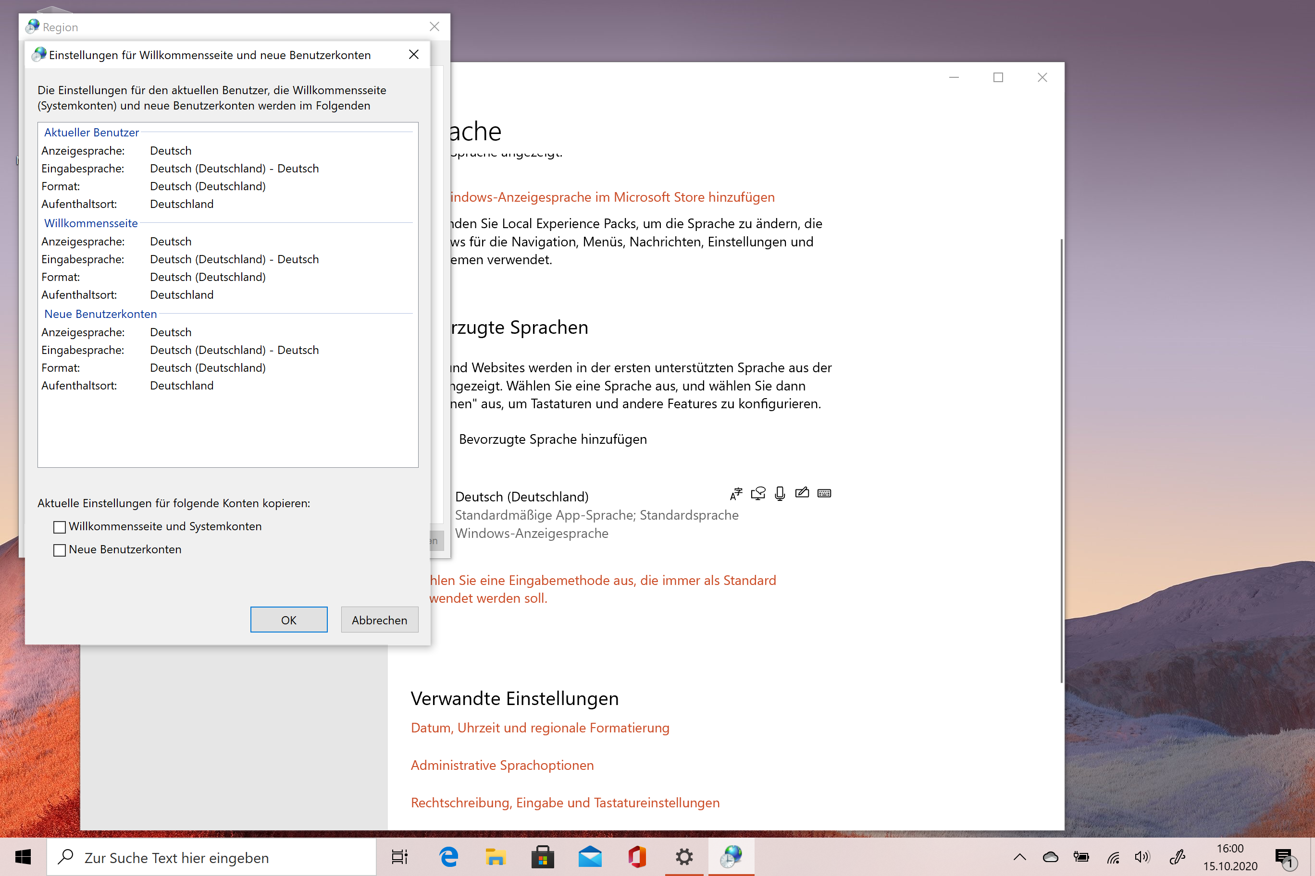
Task: Click the Verwandte Einstellungen heading
Action: click(514, 698)
